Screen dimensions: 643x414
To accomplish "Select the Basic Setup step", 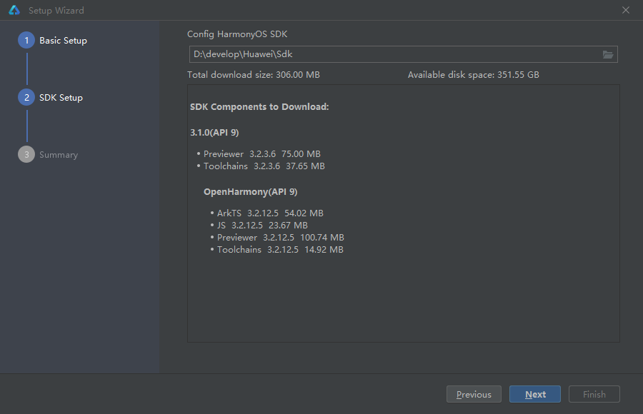I will pyautogui.click(x=63, y=41).
